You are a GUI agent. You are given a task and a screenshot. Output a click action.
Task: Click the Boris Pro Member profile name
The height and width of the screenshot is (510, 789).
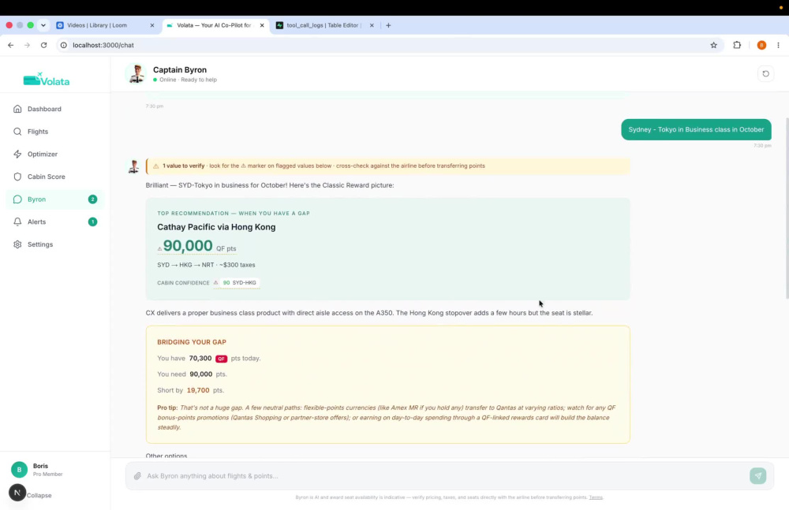pyautogui.click(x=48, y=469)
